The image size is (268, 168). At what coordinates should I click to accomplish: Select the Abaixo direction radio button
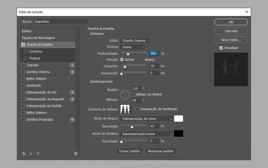click(x=141, y=59)
